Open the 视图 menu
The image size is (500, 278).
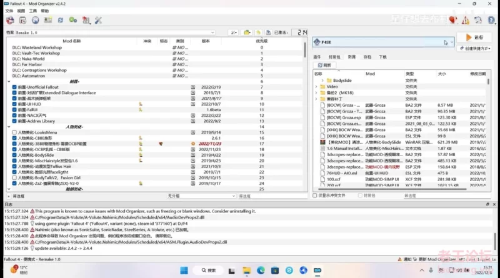[x=21, y=11]
